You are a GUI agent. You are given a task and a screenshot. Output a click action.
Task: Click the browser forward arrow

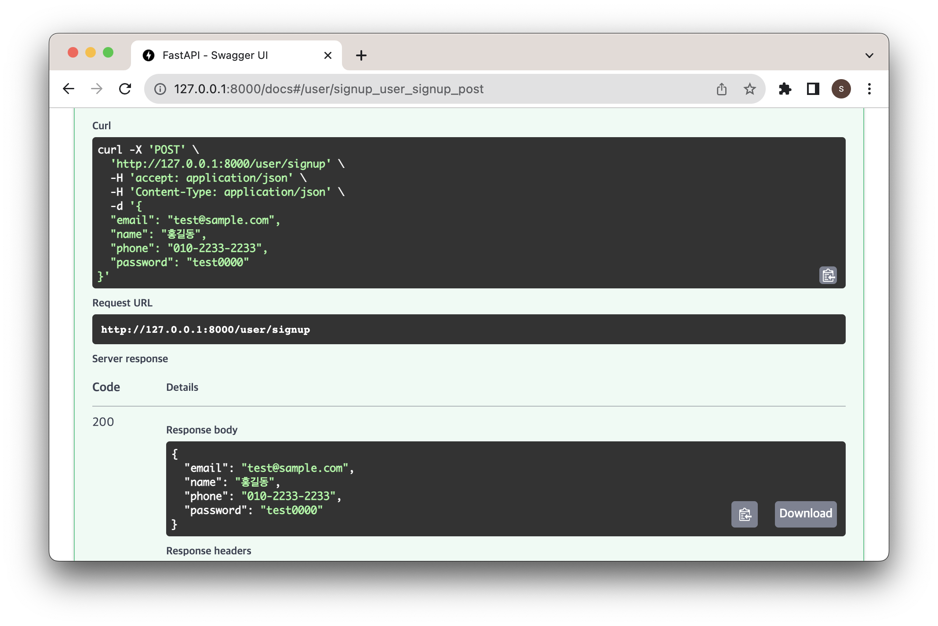click(x=97, y=89)
